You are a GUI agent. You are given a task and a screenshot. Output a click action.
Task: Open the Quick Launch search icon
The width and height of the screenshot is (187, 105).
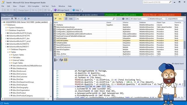click(x=170, y=2)
